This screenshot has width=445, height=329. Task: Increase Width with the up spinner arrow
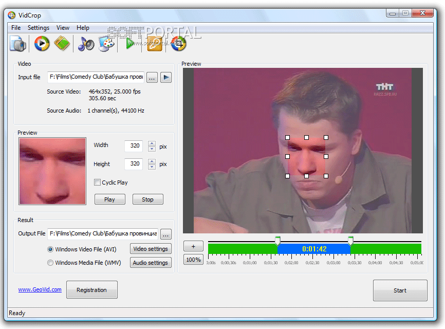click(x=152, y=143)
